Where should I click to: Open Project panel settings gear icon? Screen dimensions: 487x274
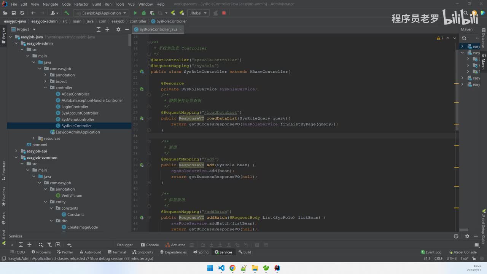pyautogui.click(x=118, y=29)
